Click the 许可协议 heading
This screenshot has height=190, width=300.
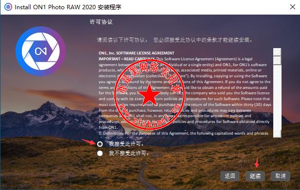pos(101,22)
